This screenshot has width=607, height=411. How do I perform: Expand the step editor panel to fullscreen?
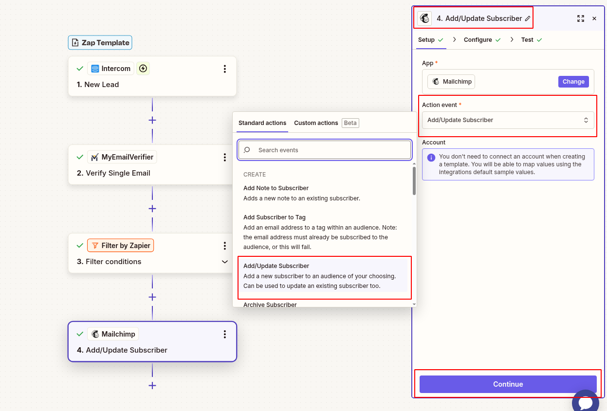[580, 18]
